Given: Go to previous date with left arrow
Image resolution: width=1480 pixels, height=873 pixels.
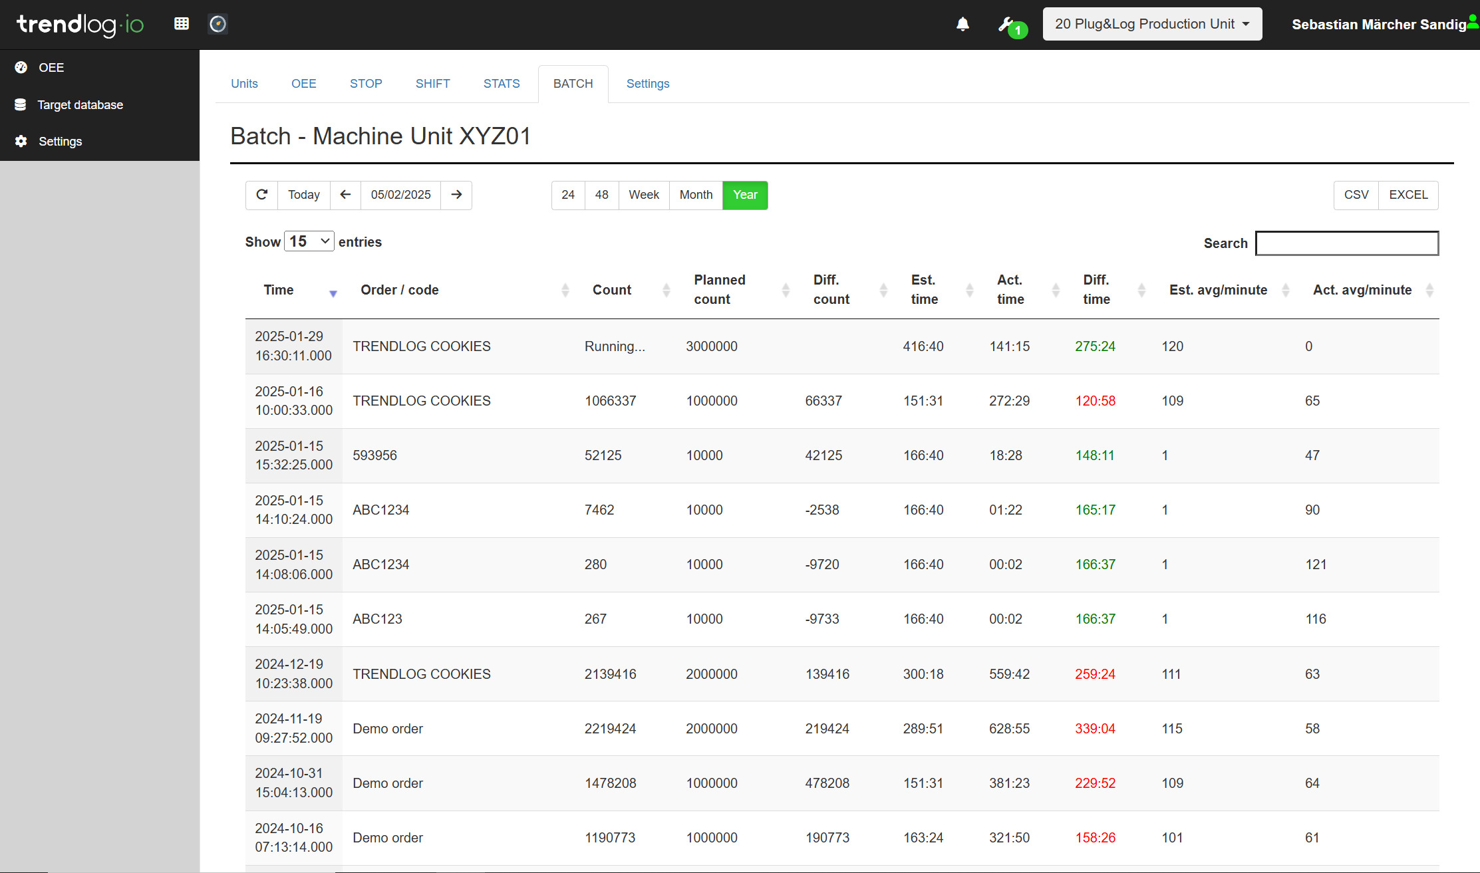Looking at the screenshot, I should click(x=345, y=195).
